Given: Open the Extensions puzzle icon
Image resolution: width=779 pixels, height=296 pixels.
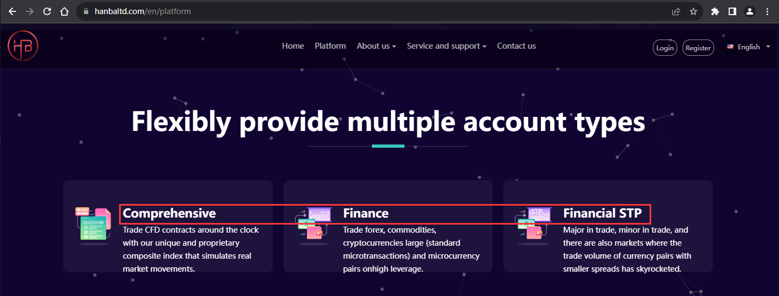Looking at the screenshot, I should (x=715, y=11).
